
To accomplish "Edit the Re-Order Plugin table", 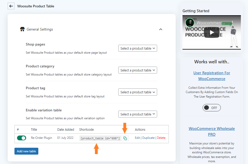I will 137,138.
